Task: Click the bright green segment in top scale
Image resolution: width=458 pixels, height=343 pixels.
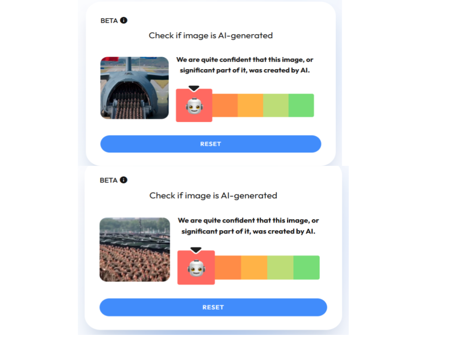Action: click(x=301, y=105)
